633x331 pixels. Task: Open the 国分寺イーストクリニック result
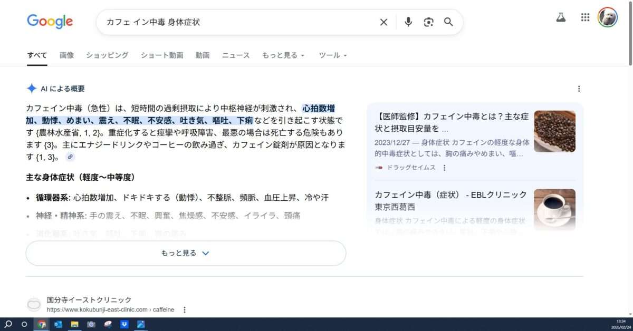click(89, 299)
